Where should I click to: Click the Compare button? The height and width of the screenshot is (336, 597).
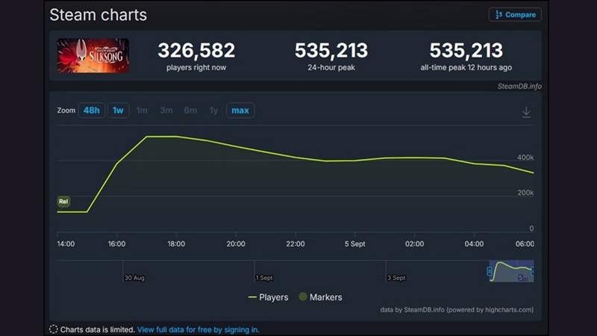point(515,15)
